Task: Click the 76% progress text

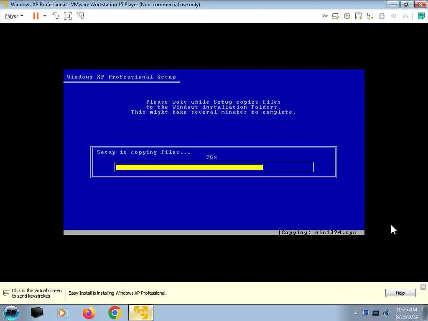Action: 211,157
